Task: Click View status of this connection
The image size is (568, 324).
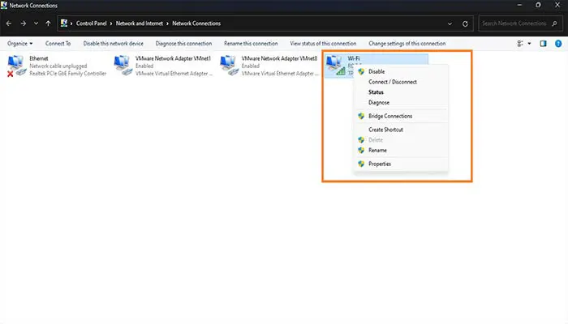Action: coord(323,44)
